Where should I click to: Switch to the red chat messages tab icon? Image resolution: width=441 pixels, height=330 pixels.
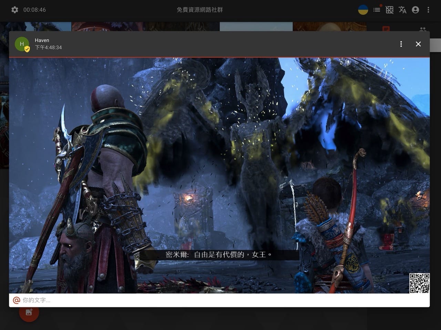coord(386,29)
